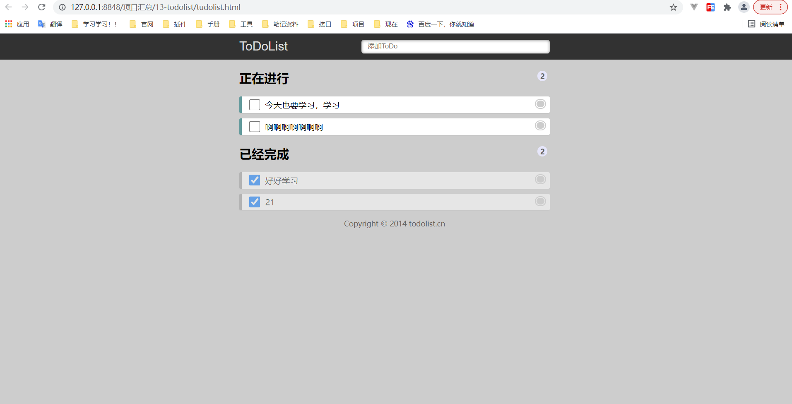Screen dimensions: 792x404
Task: Open the 百度一下 bookmark
Action: tap(440, 24)
